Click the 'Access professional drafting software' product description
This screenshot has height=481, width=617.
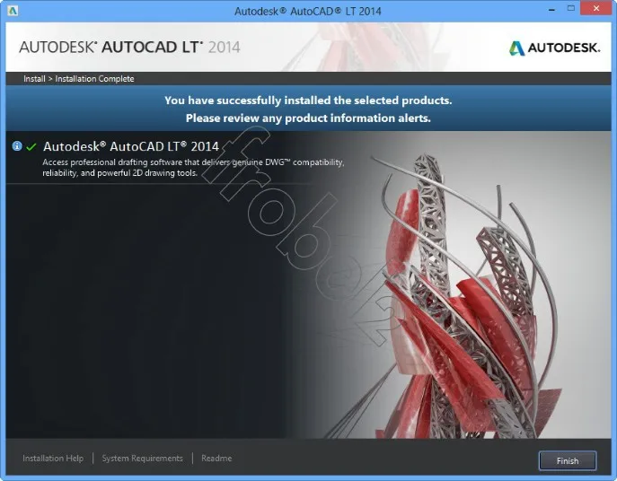[193, 168]
